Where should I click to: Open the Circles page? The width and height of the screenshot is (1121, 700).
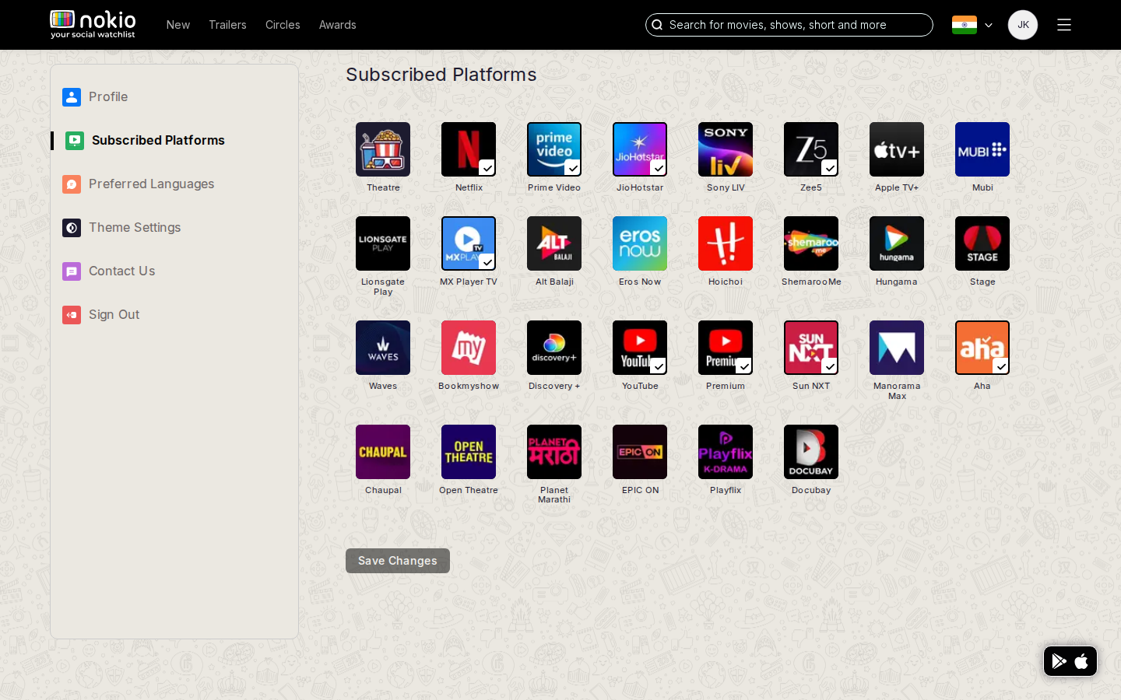(x=283, y=25)
